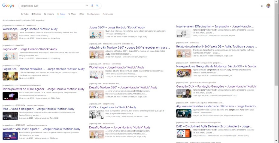279x143 pixels.
Task: Open the Configurações settings menu
Action: [93, 14]
